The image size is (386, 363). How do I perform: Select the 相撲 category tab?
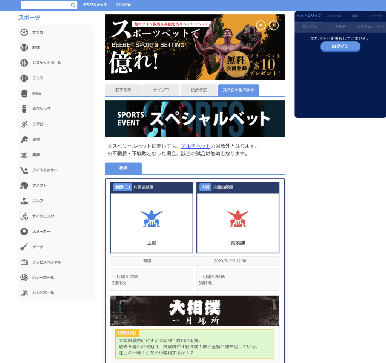[x=123, y=168]
